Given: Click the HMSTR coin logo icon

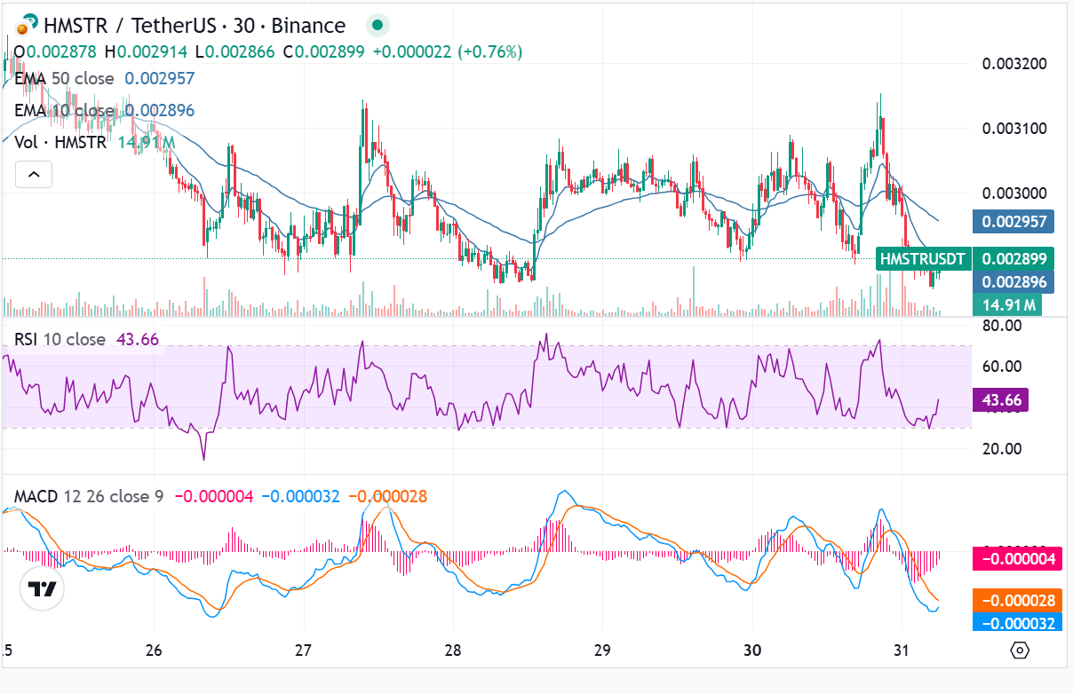Looking at the screenshot, I should tap(27, 25).
